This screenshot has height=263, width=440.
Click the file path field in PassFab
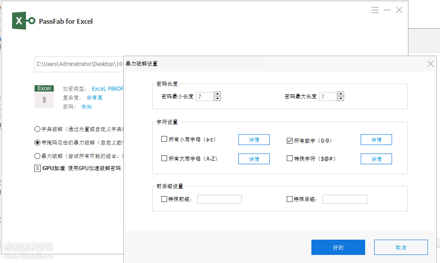coord(79,64)
